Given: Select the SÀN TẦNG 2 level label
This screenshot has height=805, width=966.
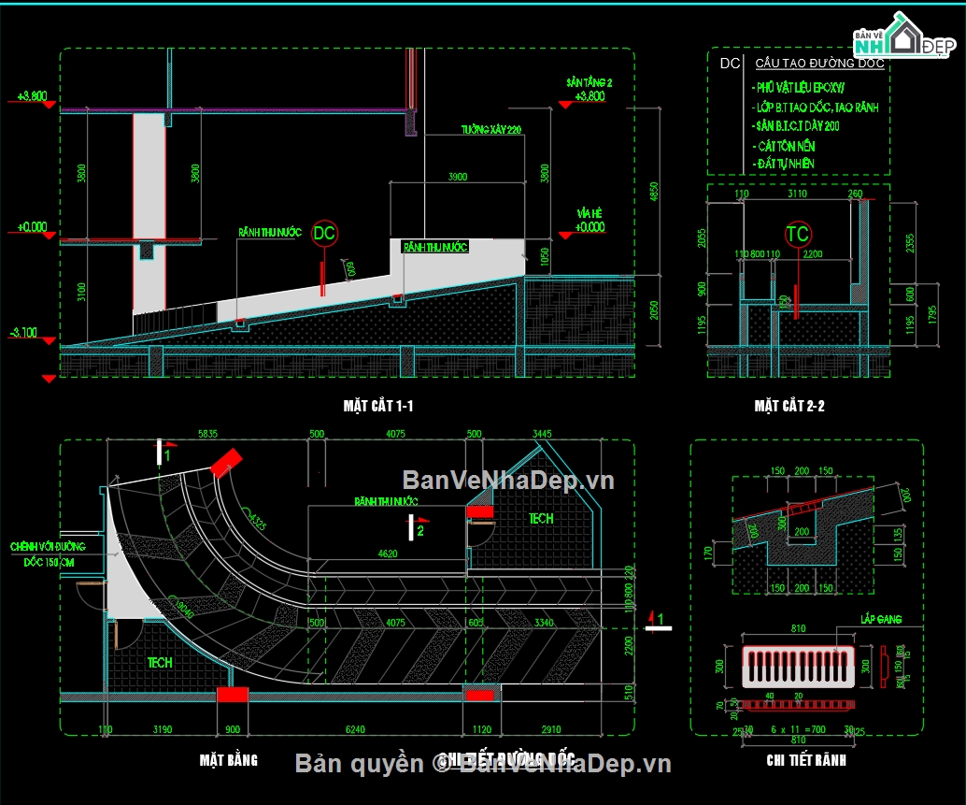Looking at the screenshot, I should point(589,82).
